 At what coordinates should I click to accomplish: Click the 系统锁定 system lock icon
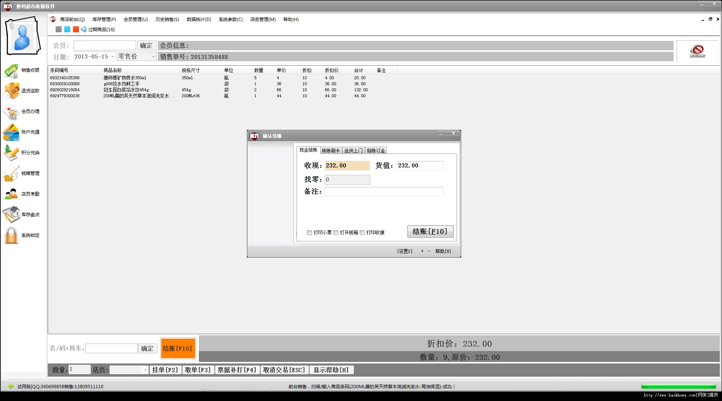[x=12, y=235]
